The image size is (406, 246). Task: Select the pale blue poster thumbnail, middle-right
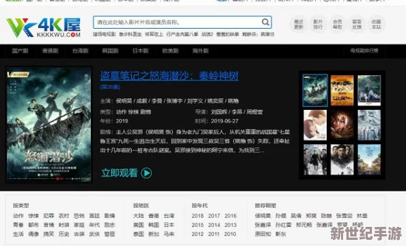[369, 125]
